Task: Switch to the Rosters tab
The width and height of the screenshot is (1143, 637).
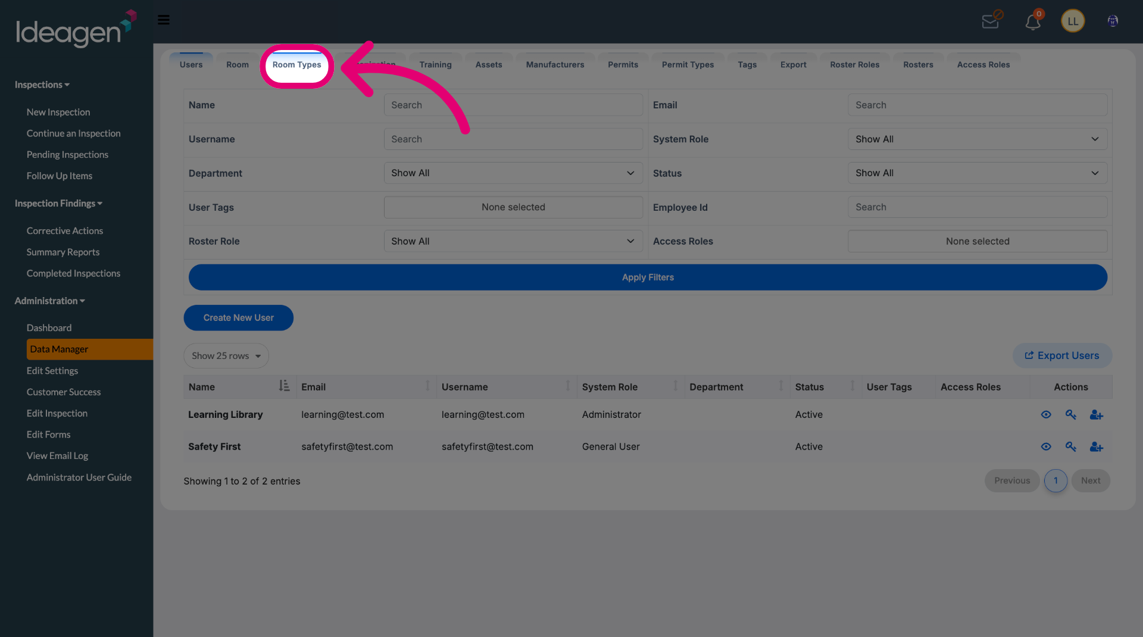Action: pyautogui.click(x=918, y=64)
